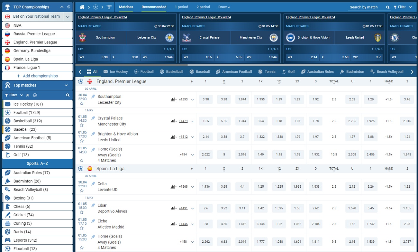The image size is (418, 252).
Task: Open England. Premier League in sidebar
Action: 37,42
